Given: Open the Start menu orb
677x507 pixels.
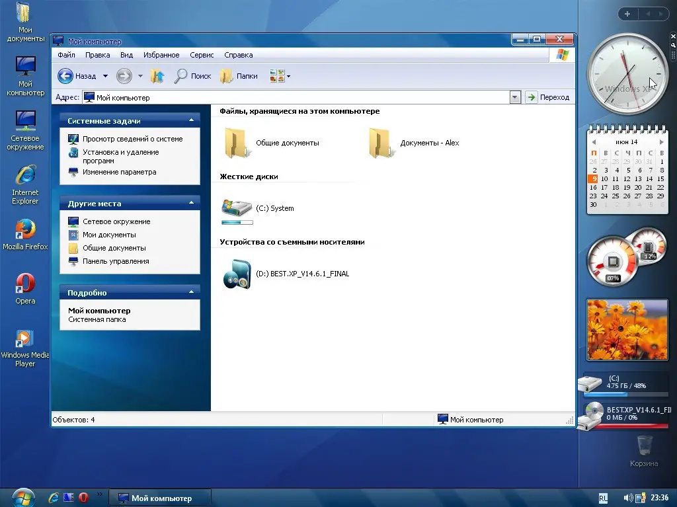Looking at the screenshot, I should point(23,498).
